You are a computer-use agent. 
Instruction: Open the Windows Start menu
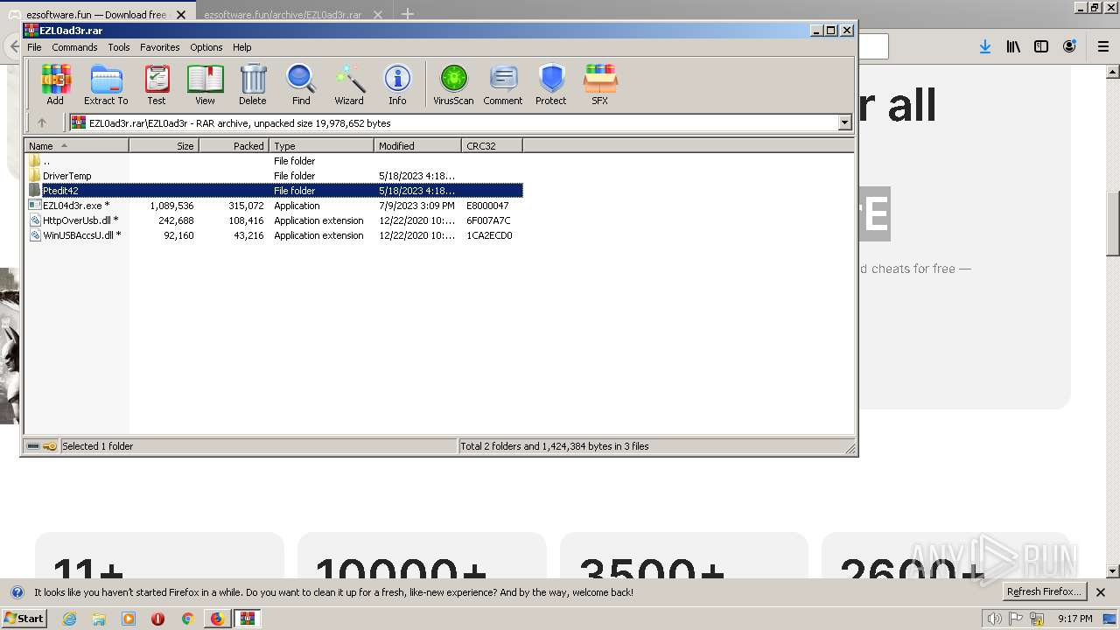(24, 618)
